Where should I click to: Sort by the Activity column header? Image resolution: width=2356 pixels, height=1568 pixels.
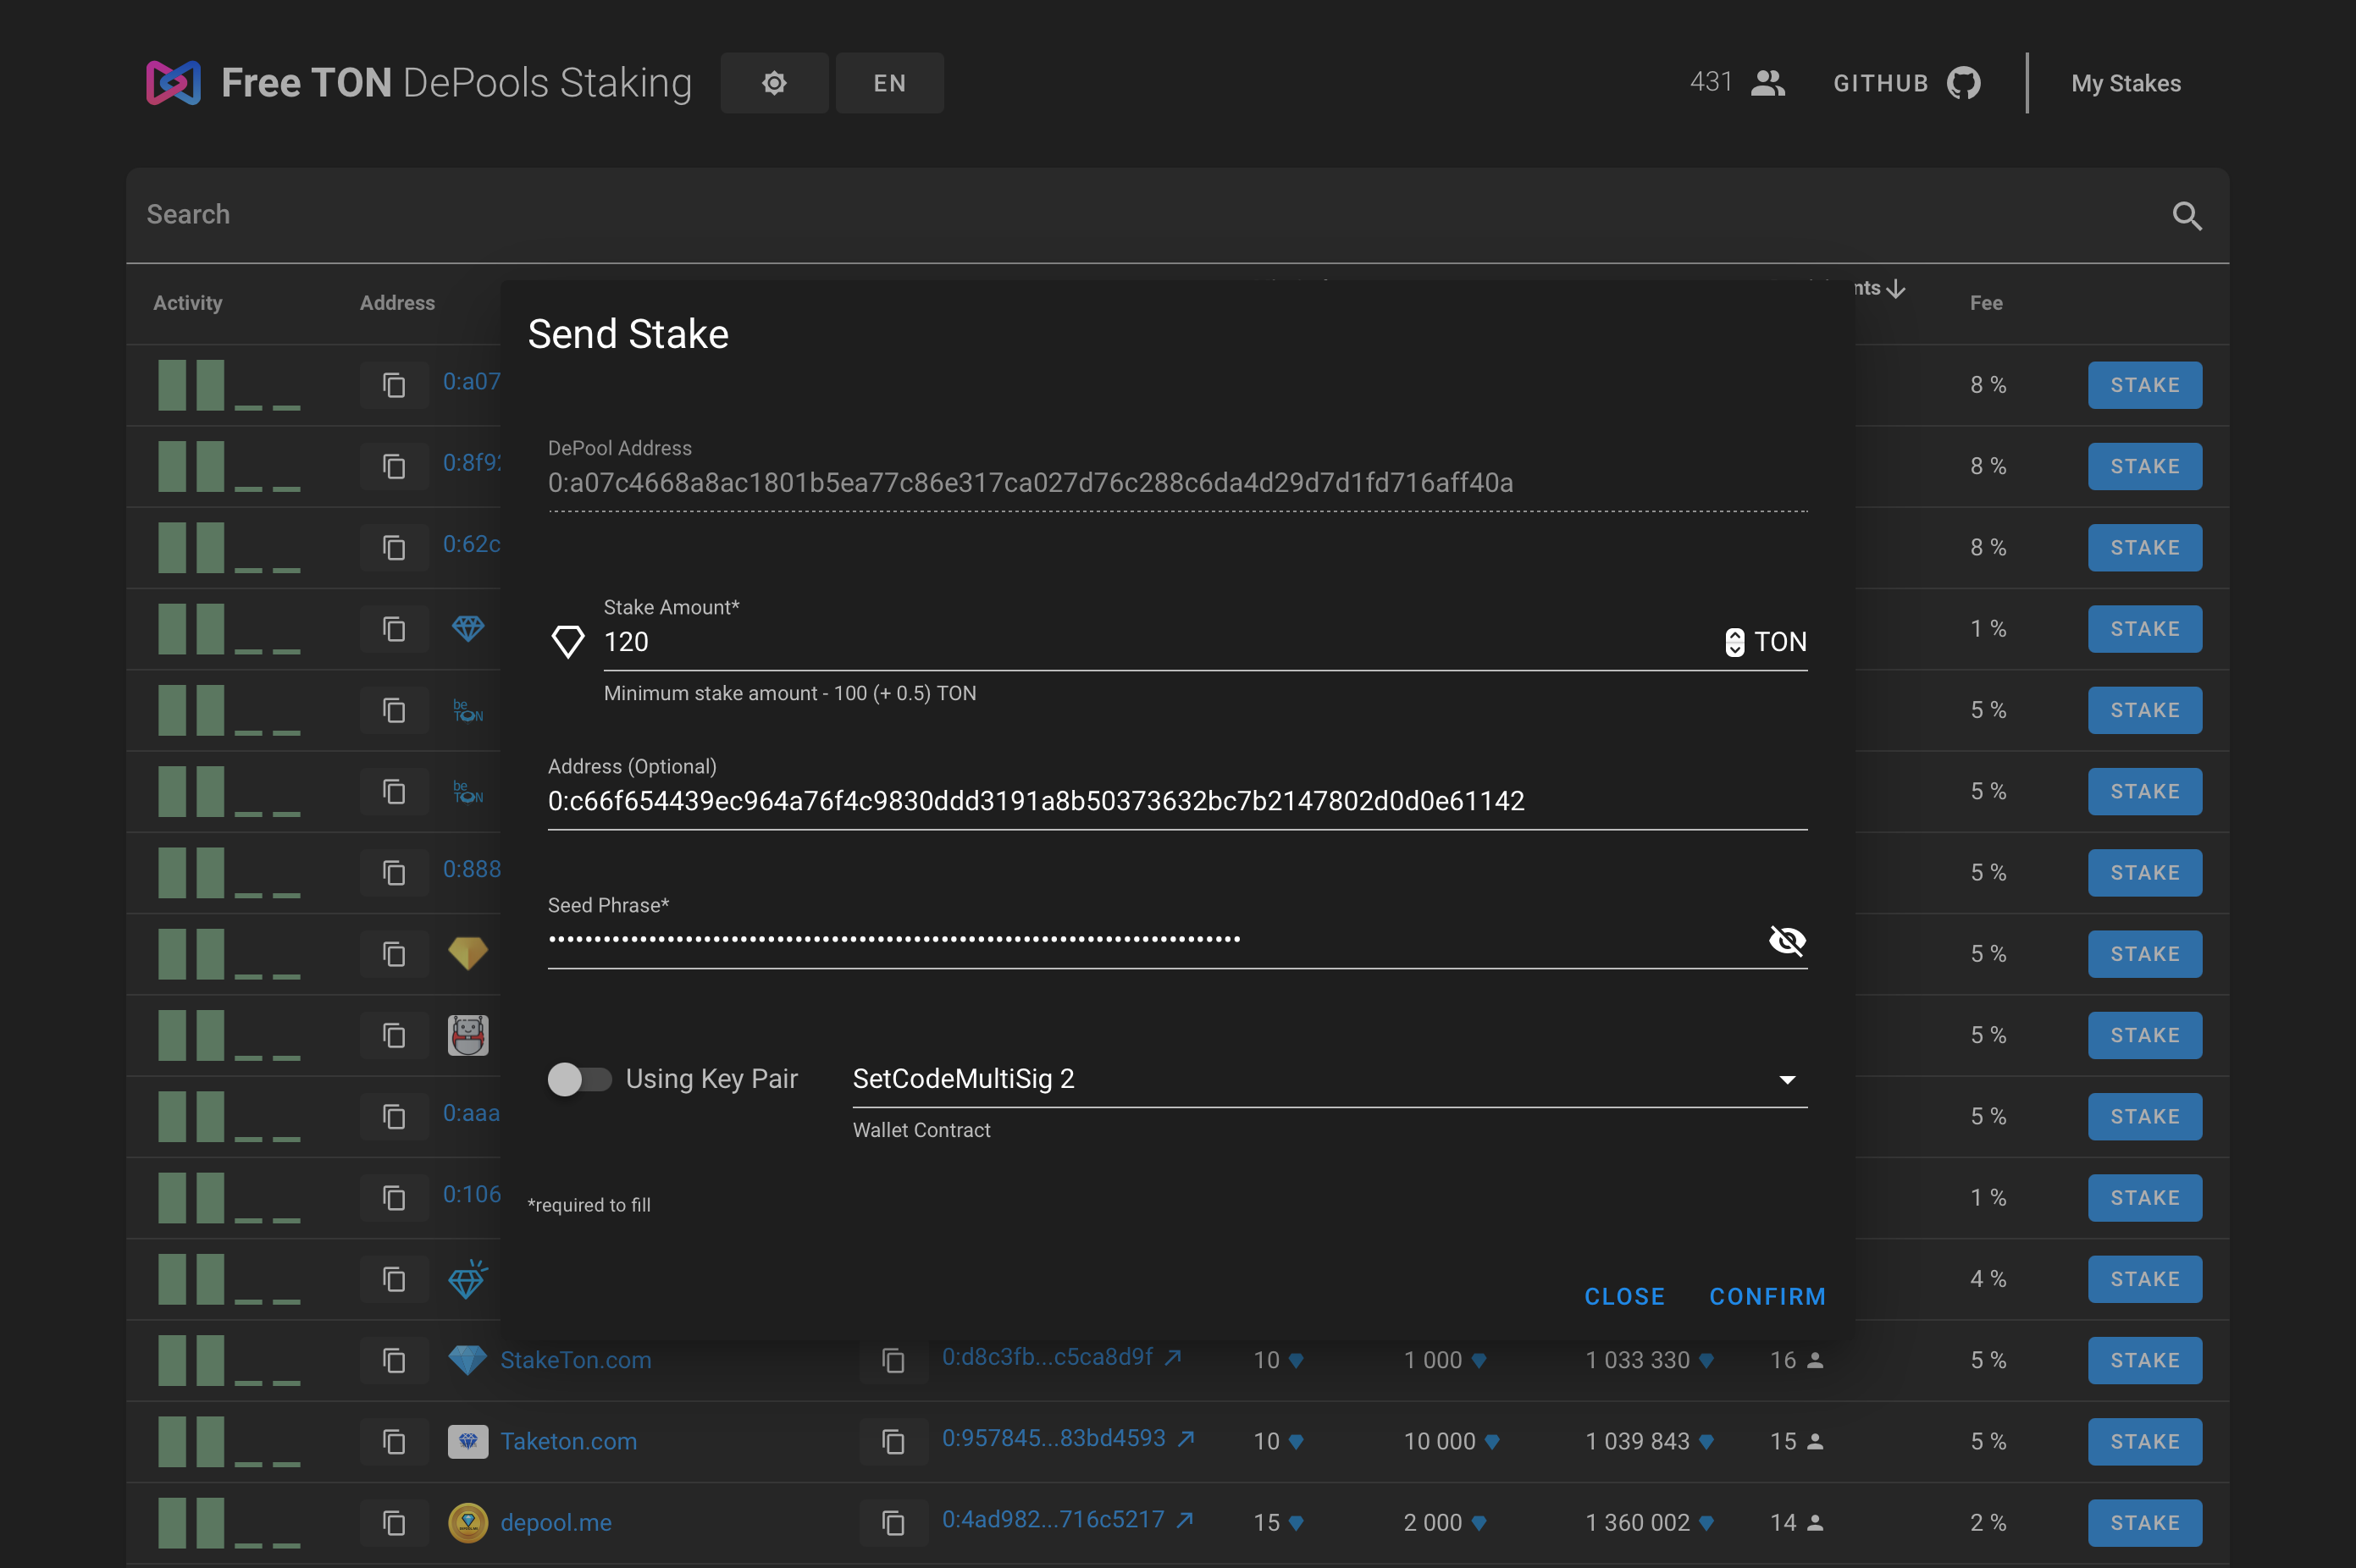pyautogui.click(x=188, y=303)
